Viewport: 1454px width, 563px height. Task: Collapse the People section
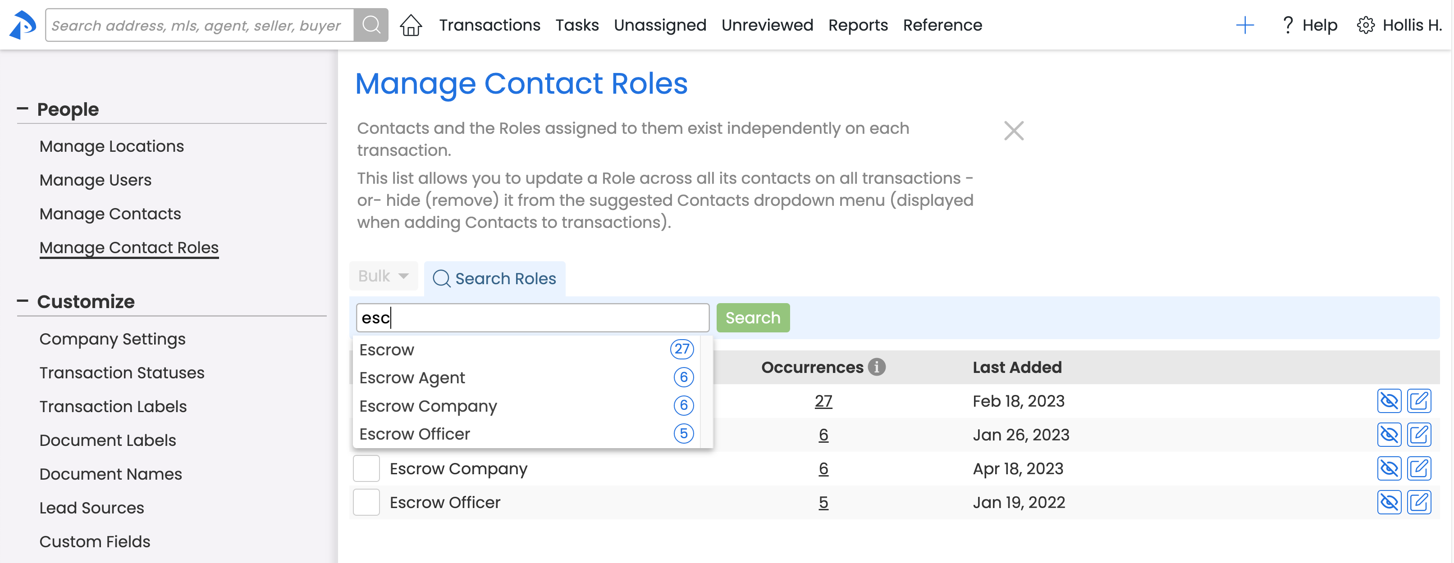23,109
